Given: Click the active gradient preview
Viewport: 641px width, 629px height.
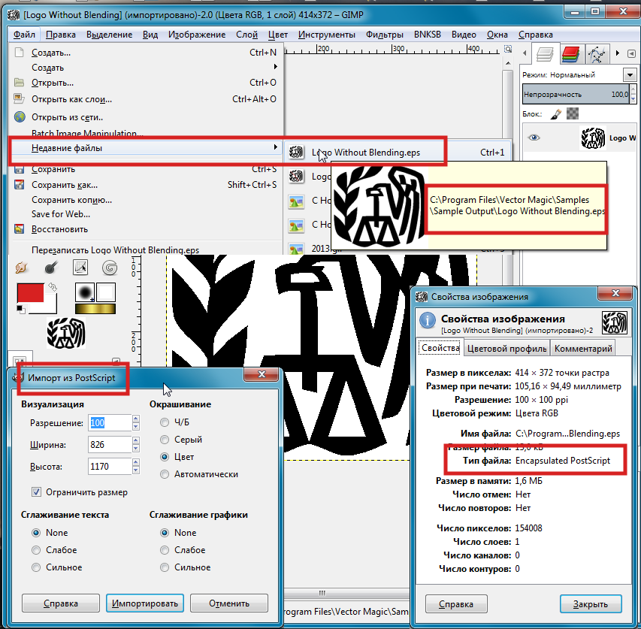Looking at the screenshot, I should tap(95, 309).
